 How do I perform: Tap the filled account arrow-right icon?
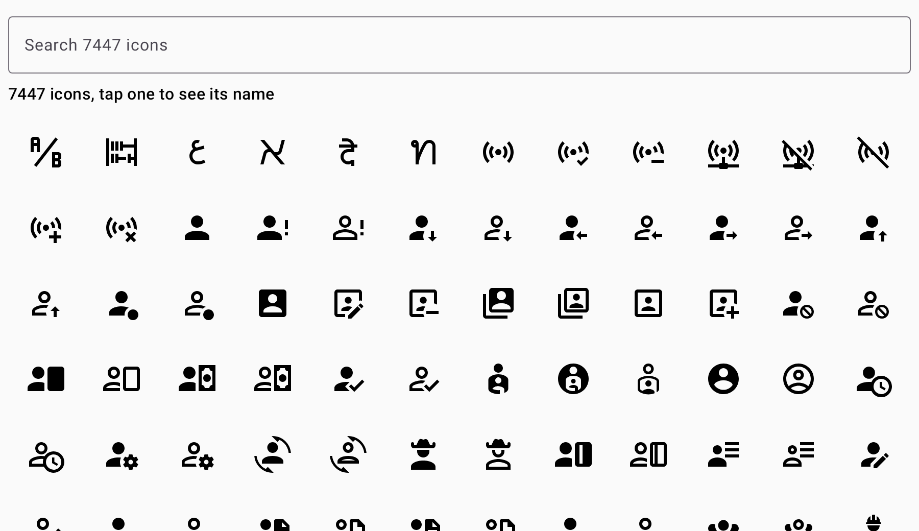tap(723, 228)
